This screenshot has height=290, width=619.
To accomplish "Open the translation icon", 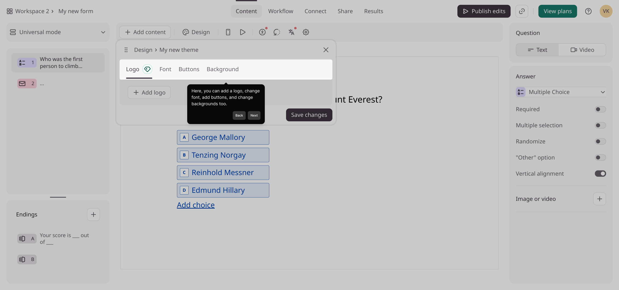I will click(291, 32).
